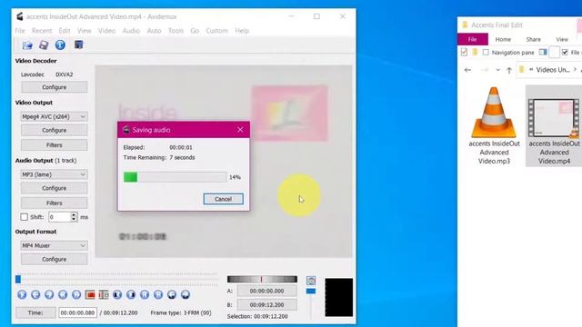Open the Edit menu
Viewport: 582px width, 327px height.
coord(65,31)
